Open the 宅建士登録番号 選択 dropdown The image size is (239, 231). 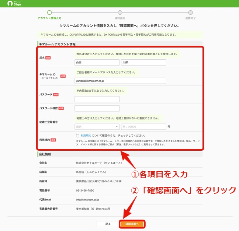[97, 127]
